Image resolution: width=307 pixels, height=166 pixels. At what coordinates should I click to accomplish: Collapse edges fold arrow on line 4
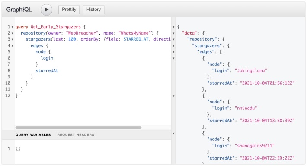(x=13, y=46)
